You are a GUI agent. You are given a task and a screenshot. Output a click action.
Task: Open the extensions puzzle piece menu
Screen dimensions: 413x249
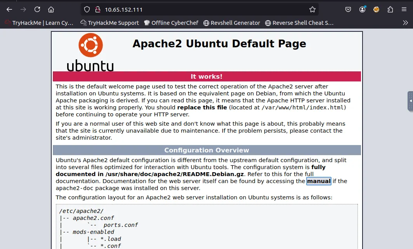click(x=390, y=9)
